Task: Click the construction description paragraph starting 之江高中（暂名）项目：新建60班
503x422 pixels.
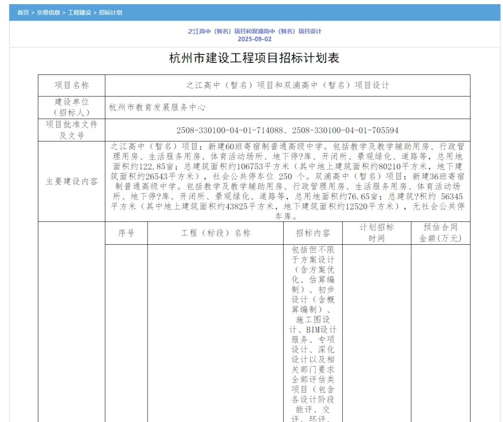Action: point(287,181)
